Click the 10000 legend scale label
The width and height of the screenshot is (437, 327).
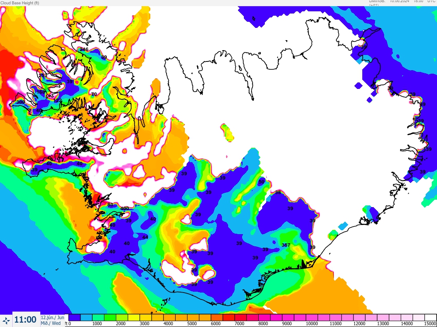pyautogui.click(x=311, y=324)
